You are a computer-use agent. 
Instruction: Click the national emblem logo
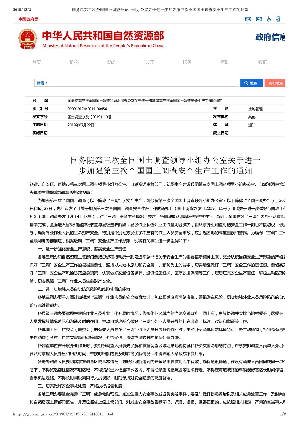click(x=28, y=39)
